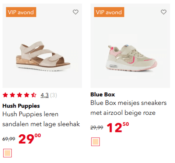Click VIP avond badge on sneaker product
This screenshot has height=163, width=175.
click(109, 12)
